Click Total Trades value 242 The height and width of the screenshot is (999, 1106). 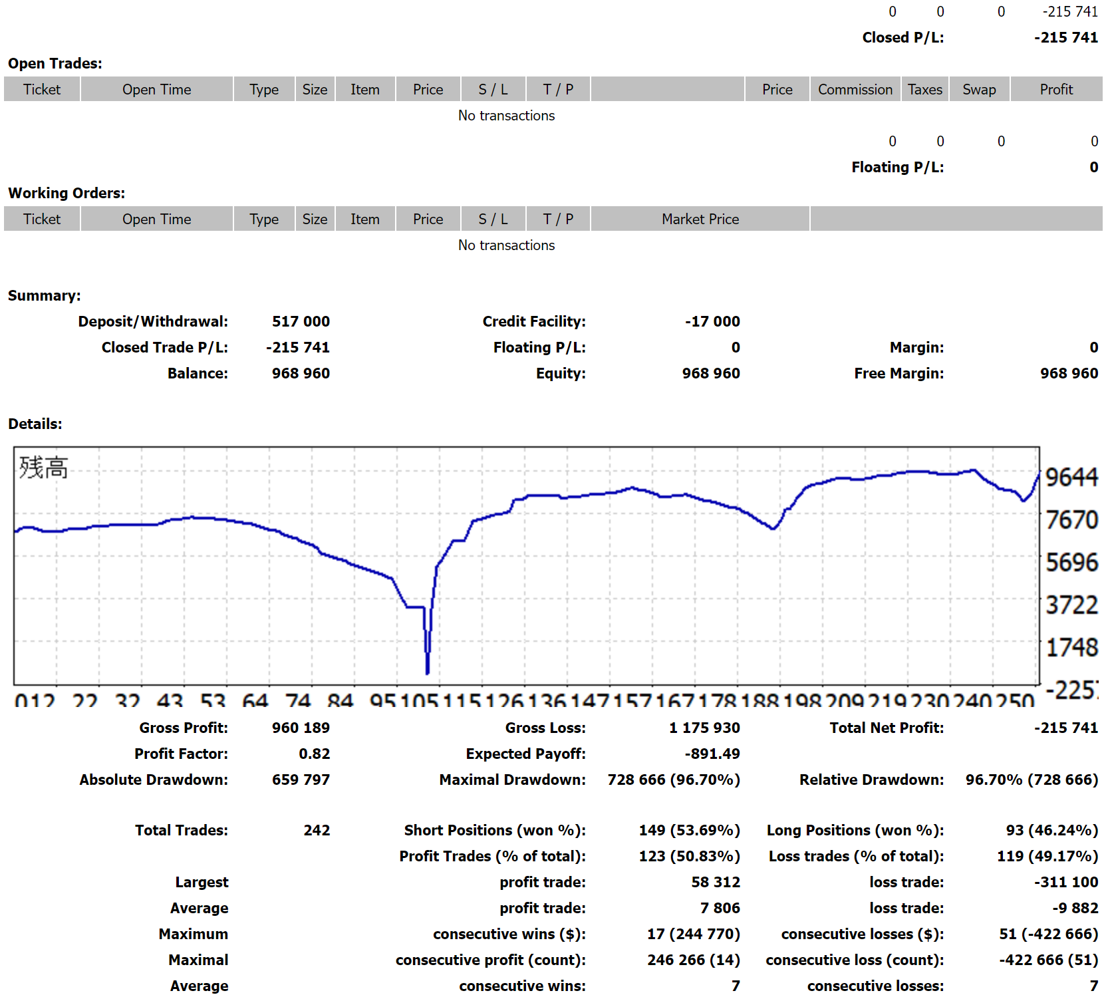coord(317,830)
